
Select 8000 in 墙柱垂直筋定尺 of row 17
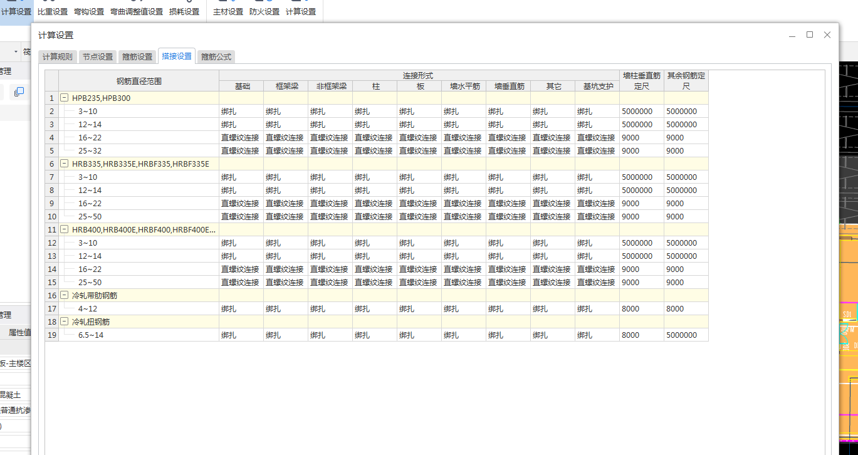[642, 309]
